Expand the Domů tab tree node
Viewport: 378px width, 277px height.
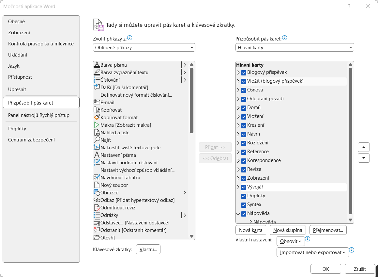pos(238,108)
